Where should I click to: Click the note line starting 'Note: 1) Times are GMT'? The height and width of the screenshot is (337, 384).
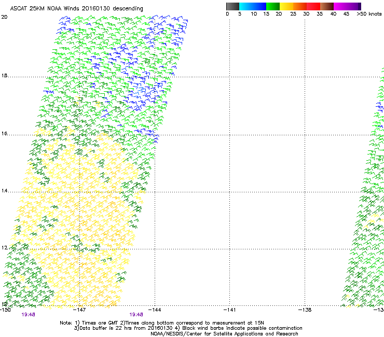click(x=161, y=323)
